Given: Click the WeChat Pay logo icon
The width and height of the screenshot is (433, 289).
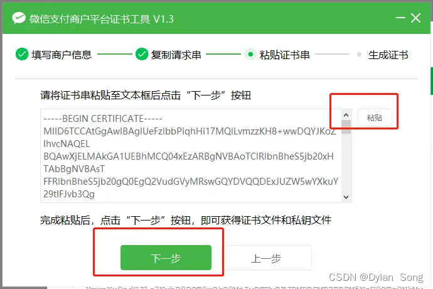Looking at the screenshot, I should point(19,18).
